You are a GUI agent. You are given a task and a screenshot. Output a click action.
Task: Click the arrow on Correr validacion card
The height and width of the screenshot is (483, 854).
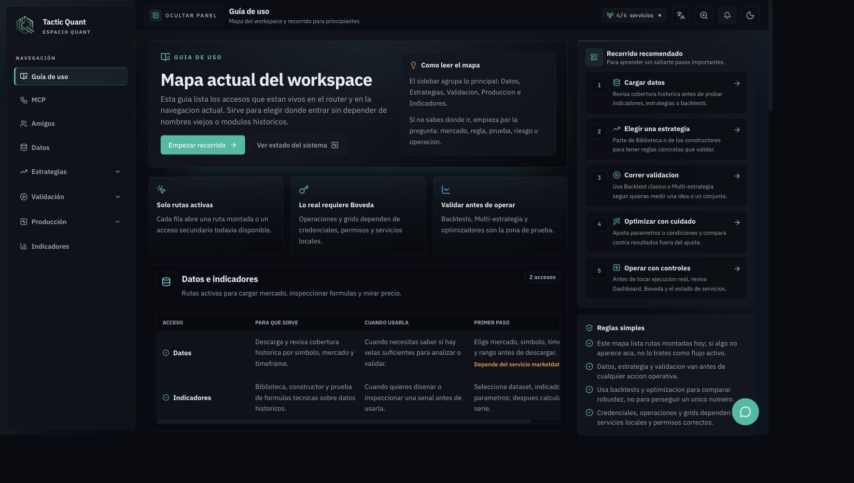coord(737,176)
